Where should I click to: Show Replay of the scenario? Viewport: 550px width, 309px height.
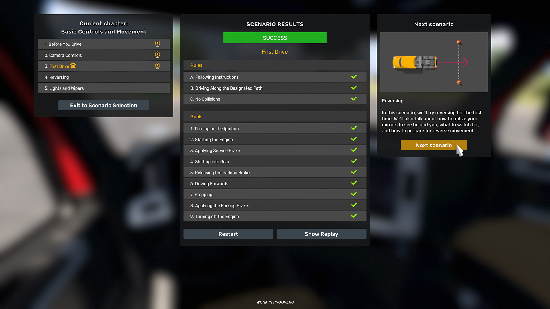321,234
